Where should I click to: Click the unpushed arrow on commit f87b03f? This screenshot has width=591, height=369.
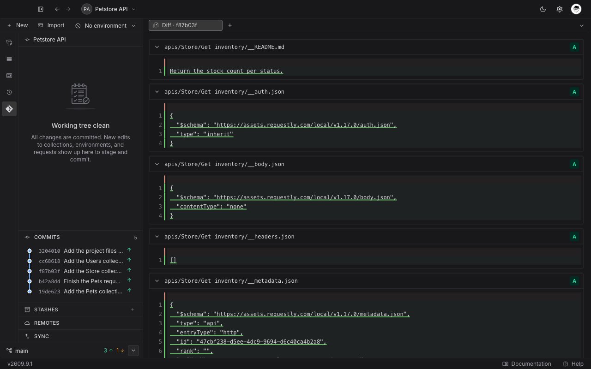(x=129, y=270)
